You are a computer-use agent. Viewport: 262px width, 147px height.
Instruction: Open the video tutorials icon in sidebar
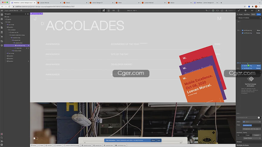coord(2,141)
